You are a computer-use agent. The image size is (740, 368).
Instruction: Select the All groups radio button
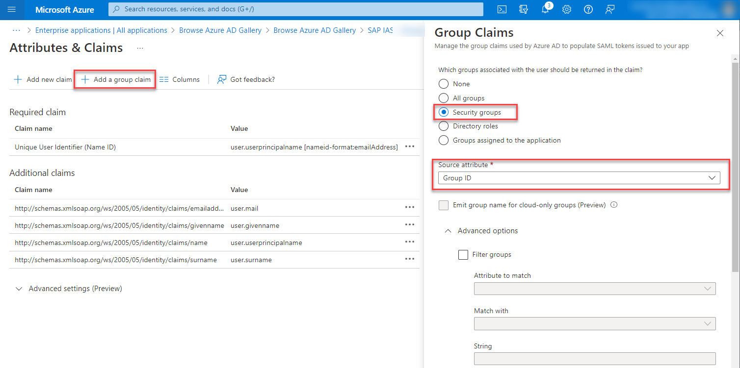(444, 98)
